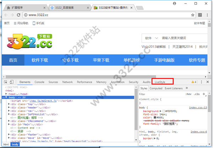Switch to the Console tab

click(x=39, y=82)
